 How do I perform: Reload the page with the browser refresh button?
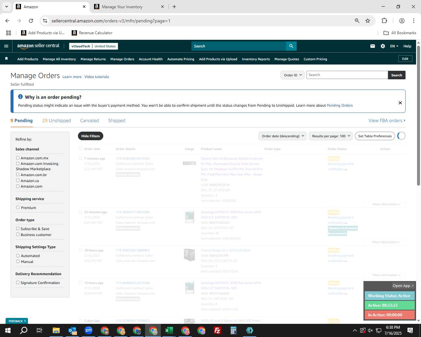coord(31,21)
